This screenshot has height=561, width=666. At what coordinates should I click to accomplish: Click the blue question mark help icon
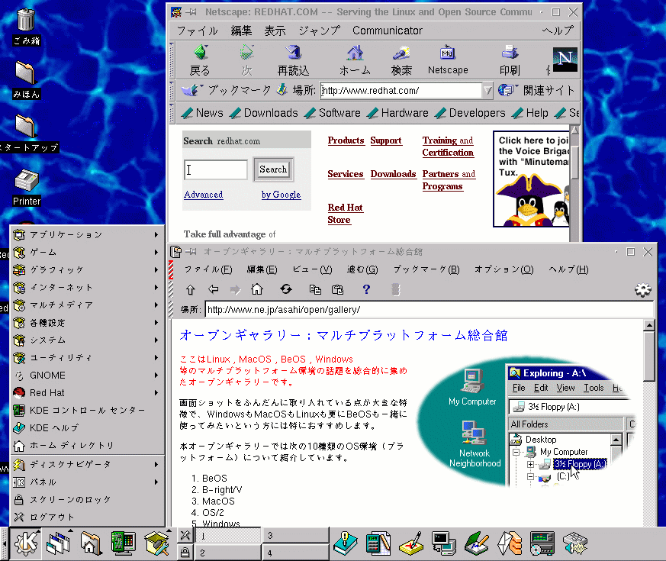(x=366, y=289)
